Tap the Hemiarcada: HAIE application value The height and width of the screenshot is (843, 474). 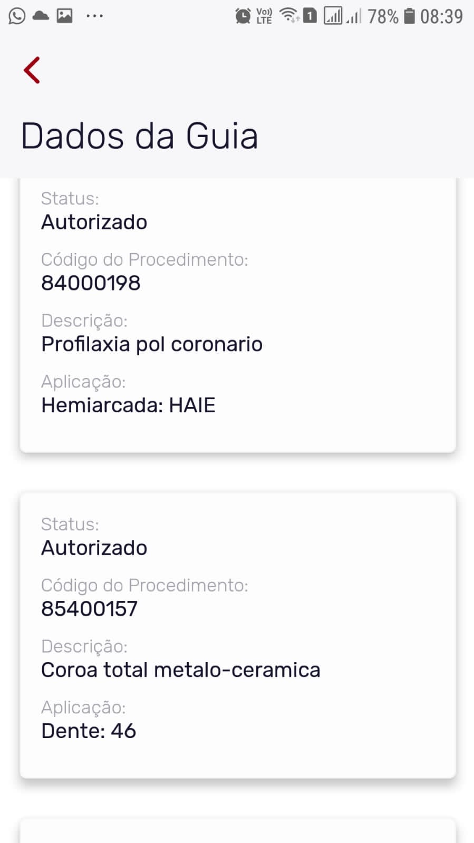(128, 405)
